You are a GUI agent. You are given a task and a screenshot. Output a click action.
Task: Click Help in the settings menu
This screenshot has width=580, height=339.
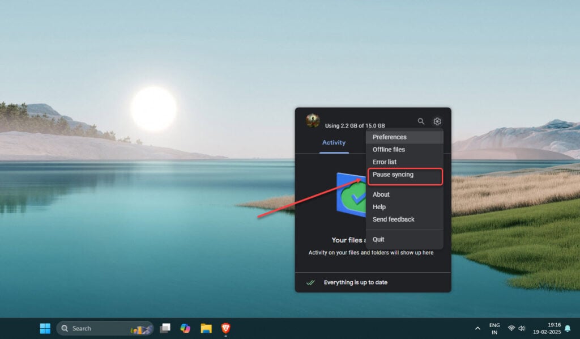pos(404,207)
